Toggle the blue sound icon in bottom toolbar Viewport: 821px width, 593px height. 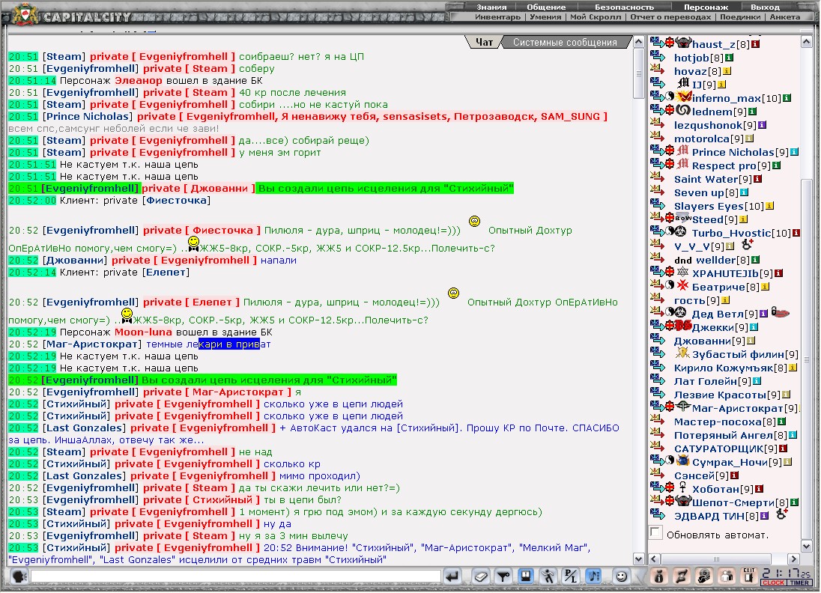(x=593, y=577)
